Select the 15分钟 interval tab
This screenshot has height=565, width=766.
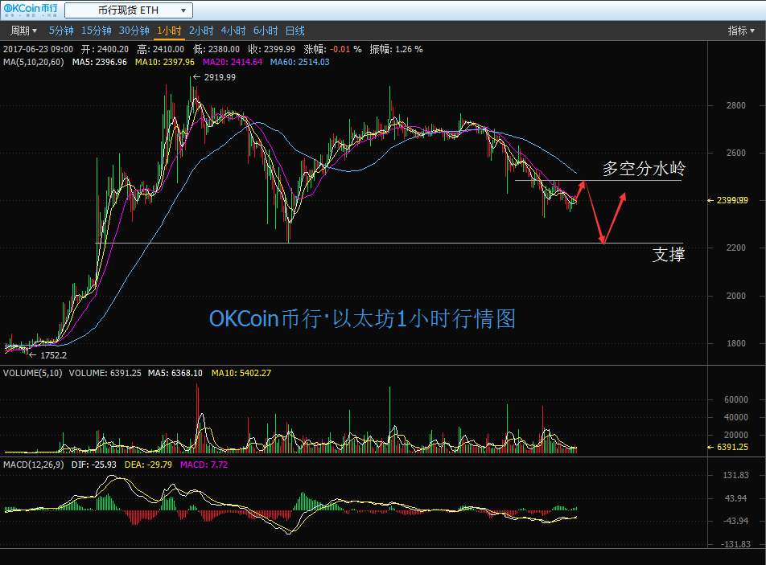click(96, 31)
